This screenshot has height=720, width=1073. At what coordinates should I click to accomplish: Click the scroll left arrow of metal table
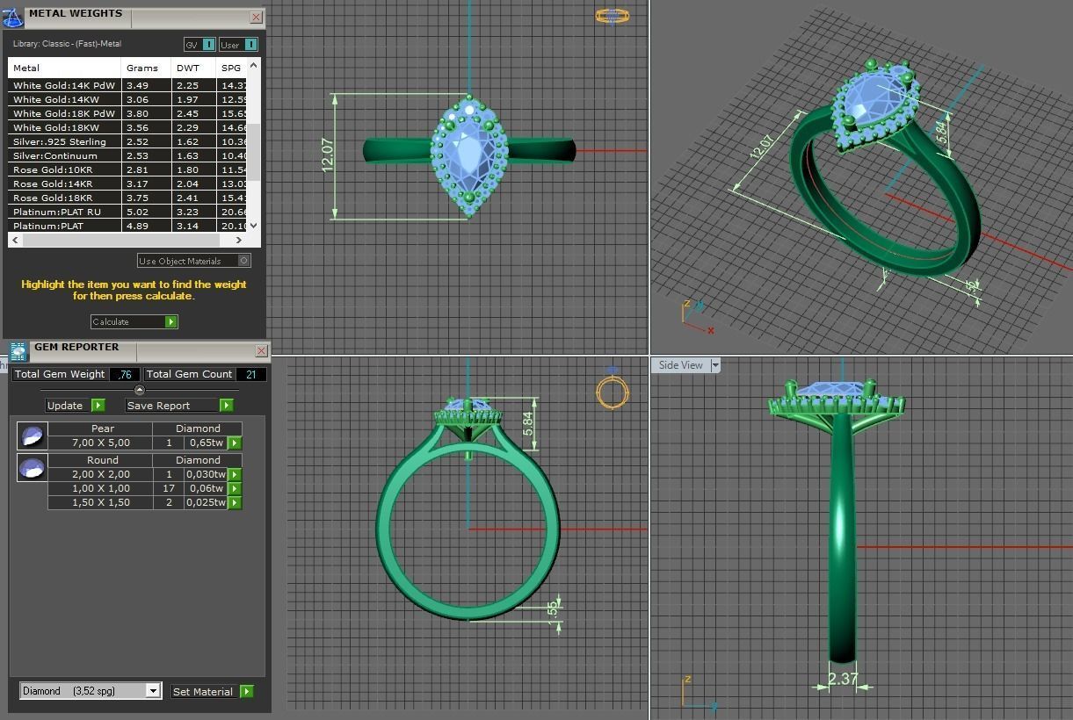[15, 240]
